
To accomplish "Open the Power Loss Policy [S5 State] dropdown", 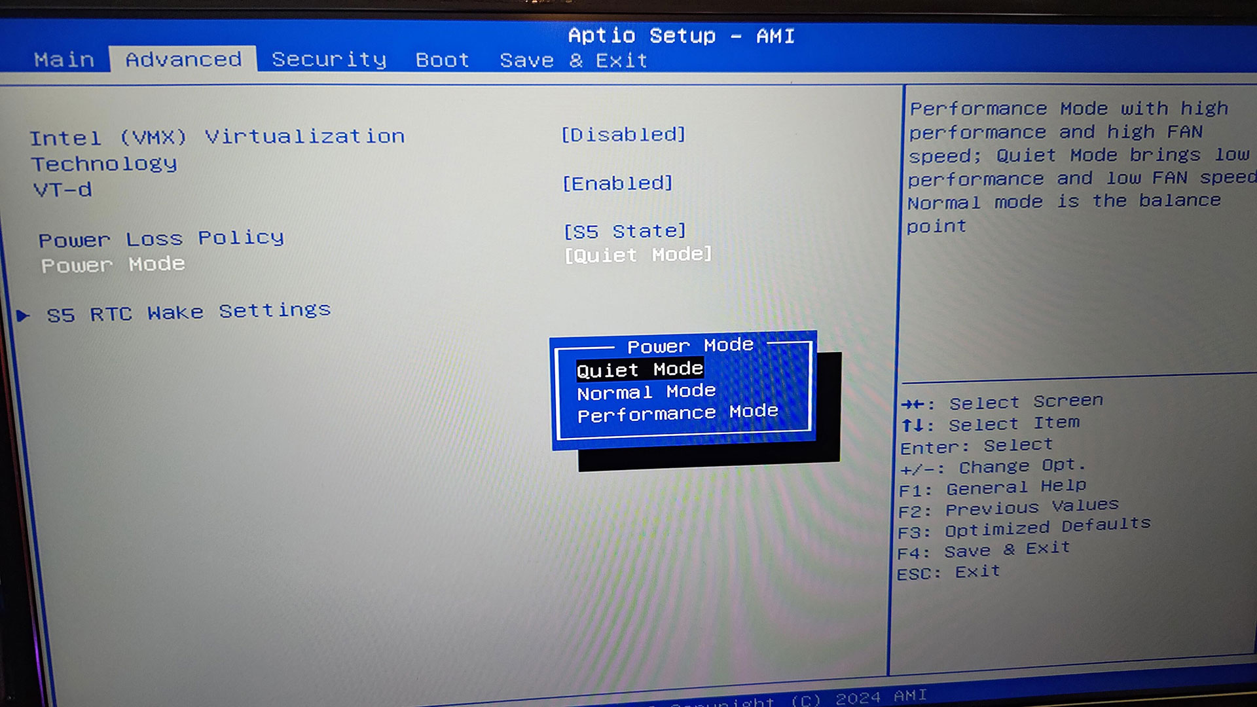I will (x=625, y=231).
